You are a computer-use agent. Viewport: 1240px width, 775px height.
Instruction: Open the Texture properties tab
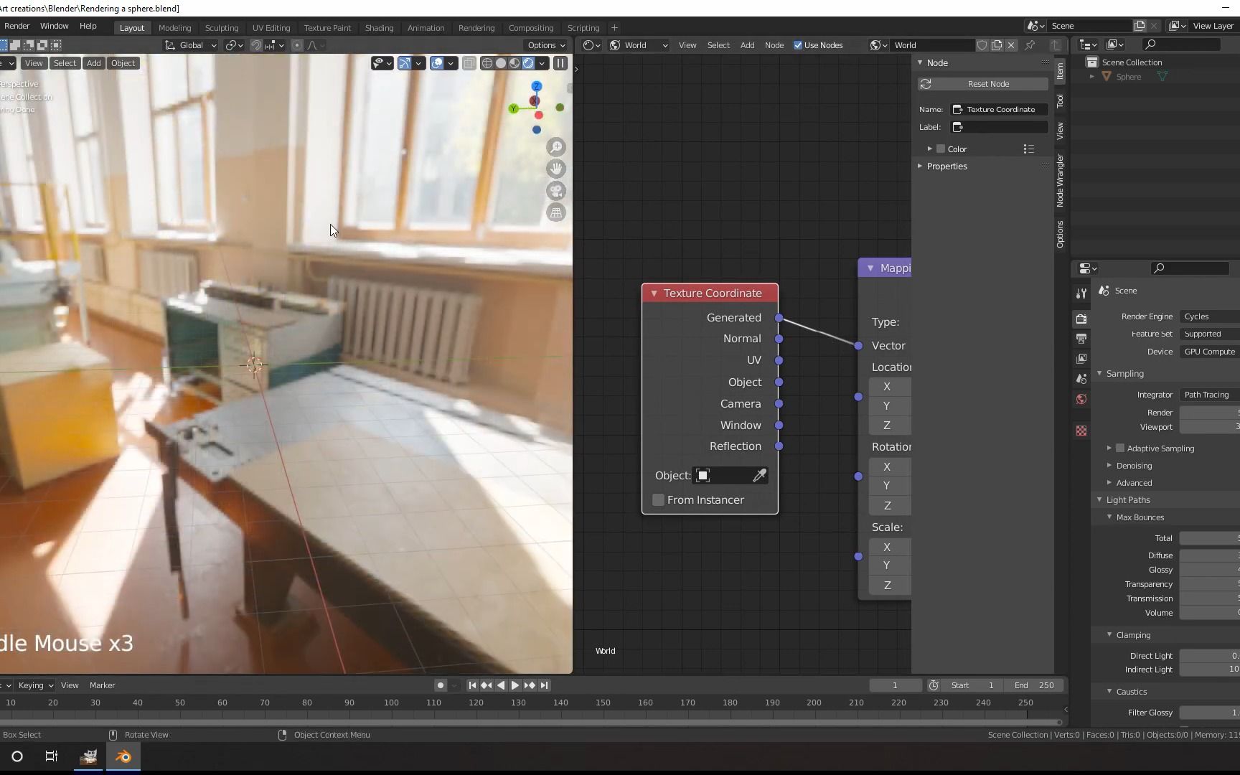[x=1081, y=431]
